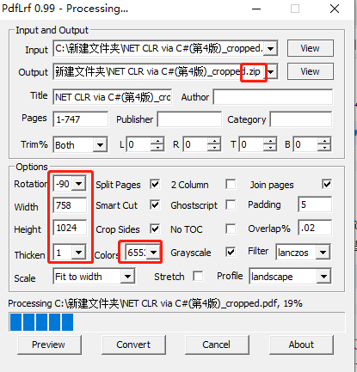Decrease the L trim value
The width and height of the screenshot is (357, 372).
[x=157, y=148]
